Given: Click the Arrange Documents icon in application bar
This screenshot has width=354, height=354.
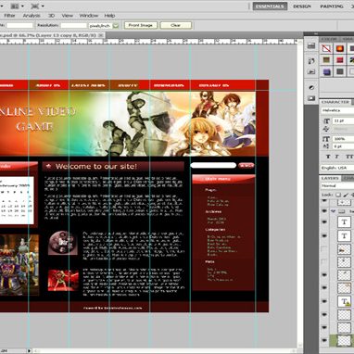Looking at the screenshot, I should 15,6.
